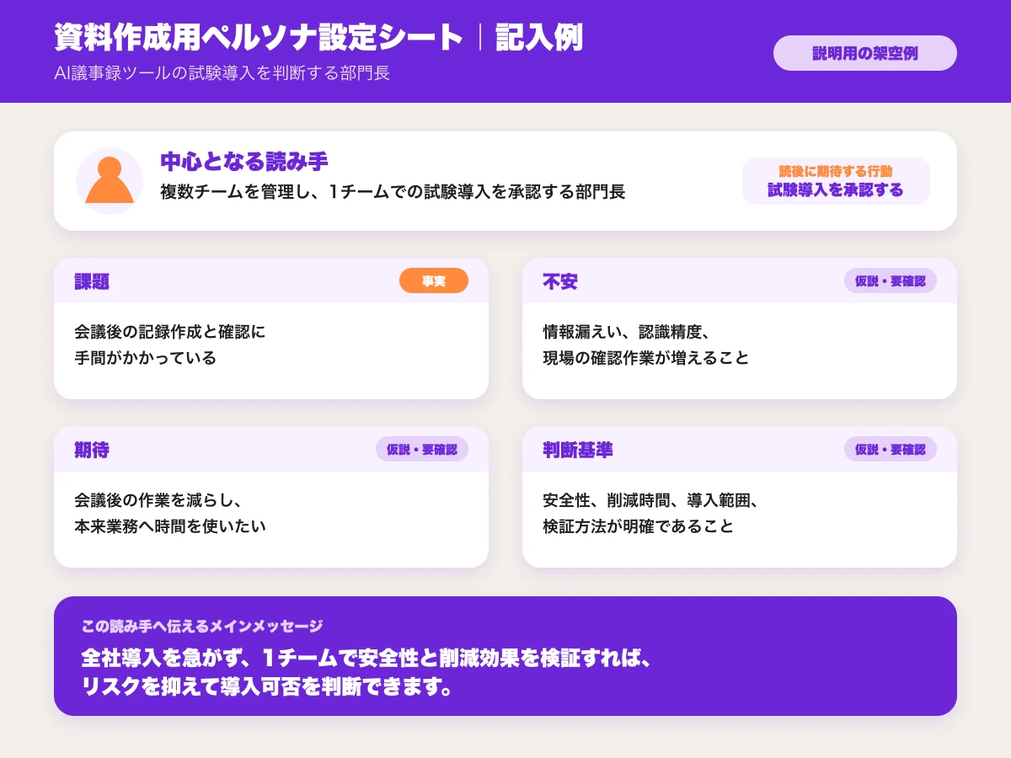Click the orange person avatar icon
Screen dimensions: 1011x758
110,180
